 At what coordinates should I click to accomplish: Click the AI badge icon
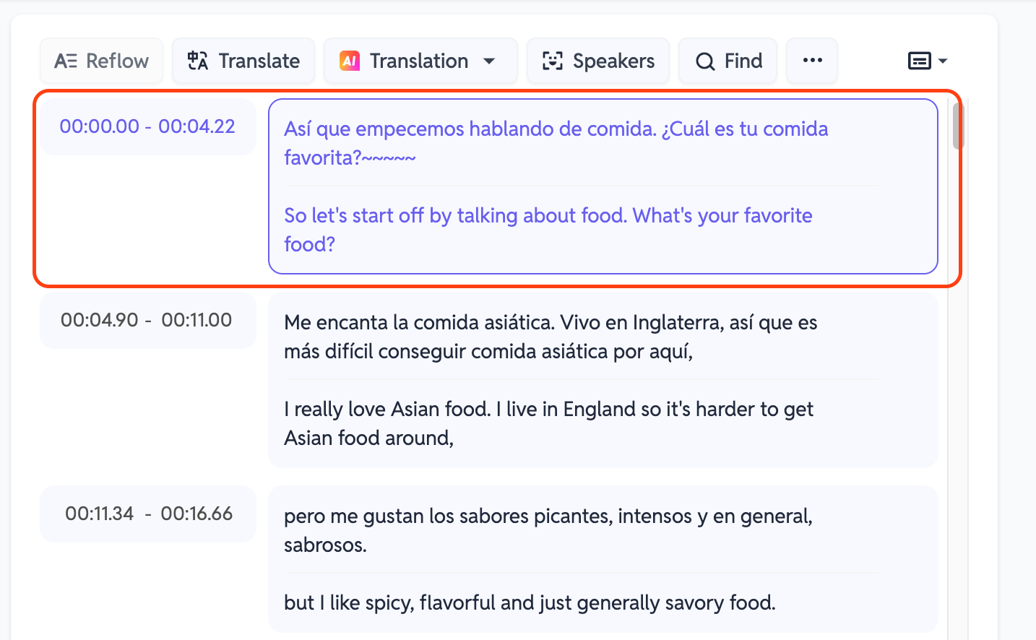(350, 61)
